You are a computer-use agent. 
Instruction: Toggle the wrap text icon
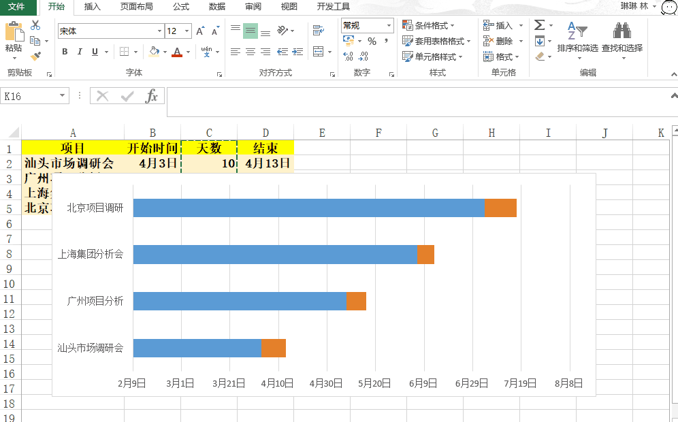click(x=319, y=30)
